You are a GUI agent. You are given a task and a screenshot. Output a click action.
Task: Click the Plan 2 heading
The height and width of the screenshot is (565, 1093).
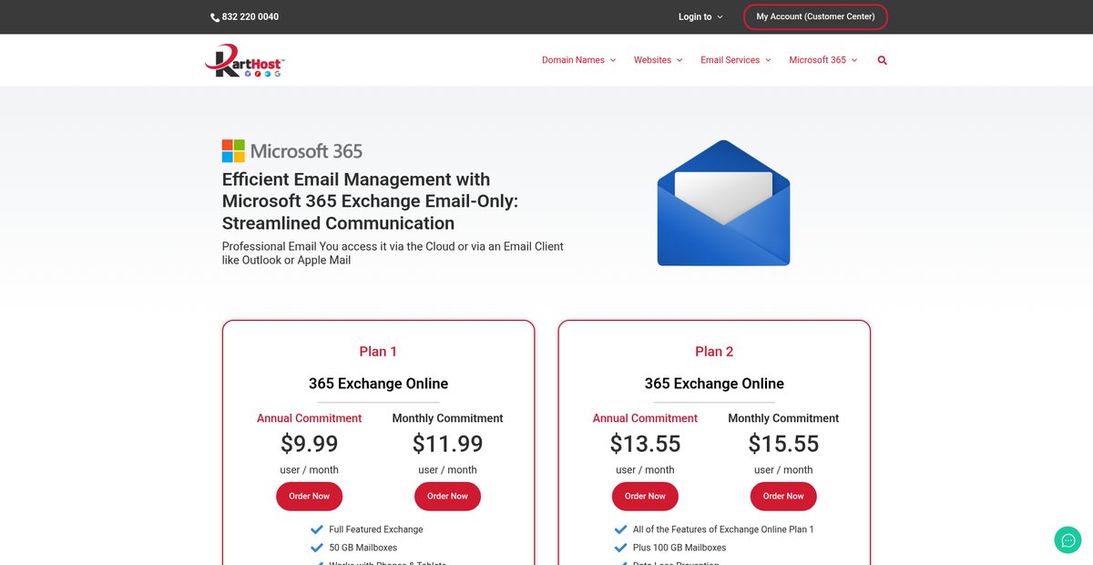(x=714, y=352)
